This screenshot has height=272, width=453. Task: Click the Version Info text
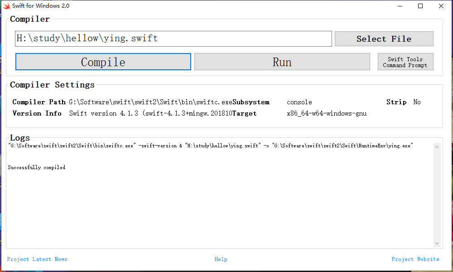(37, 113)
